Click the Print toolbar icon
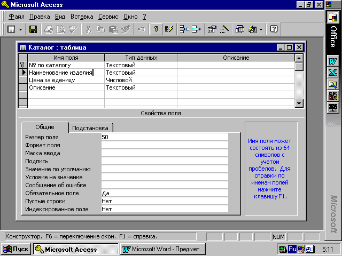This screenshot has height=256, width=342. pos(49,29)
